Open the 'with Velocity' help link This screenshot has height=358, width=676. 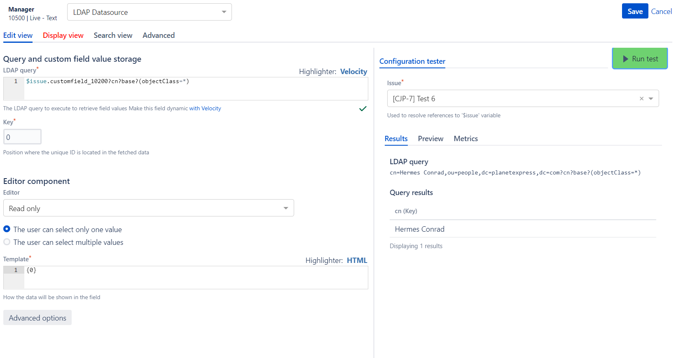click(205, 109)
